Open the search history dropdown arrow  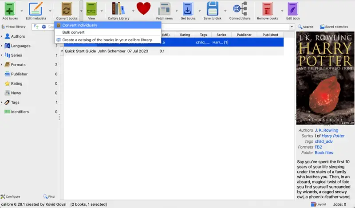pos(292,27)
